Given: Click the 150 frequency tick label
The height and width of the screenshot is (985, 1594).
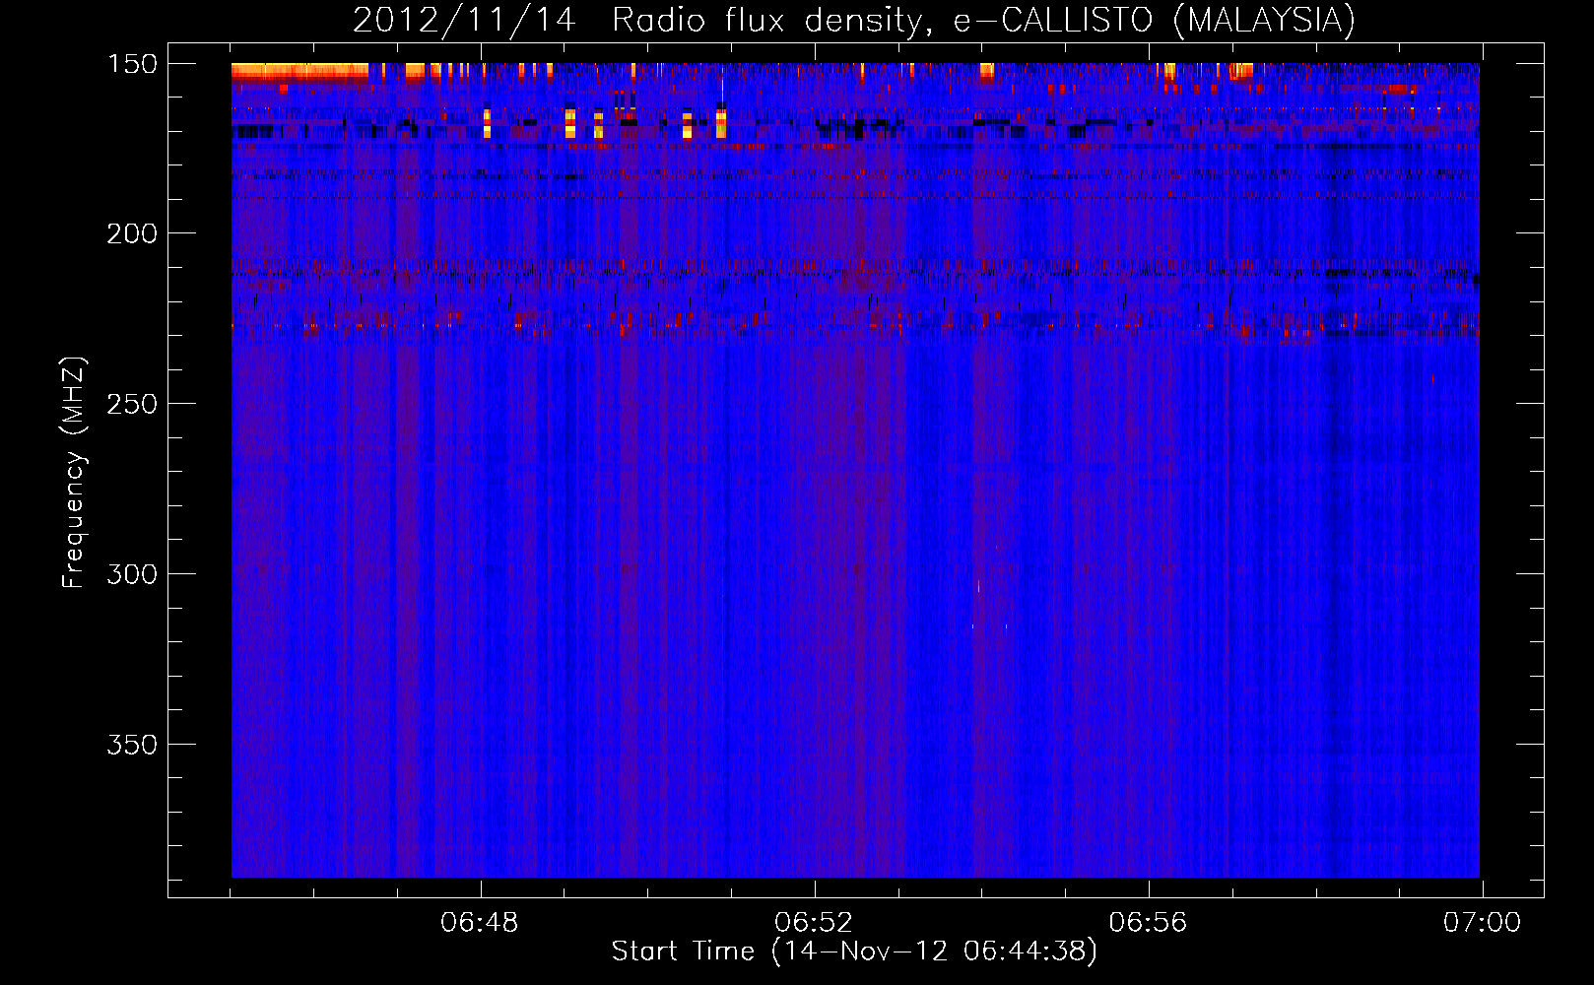Looking at the screenshot, I should click(132, 64).
